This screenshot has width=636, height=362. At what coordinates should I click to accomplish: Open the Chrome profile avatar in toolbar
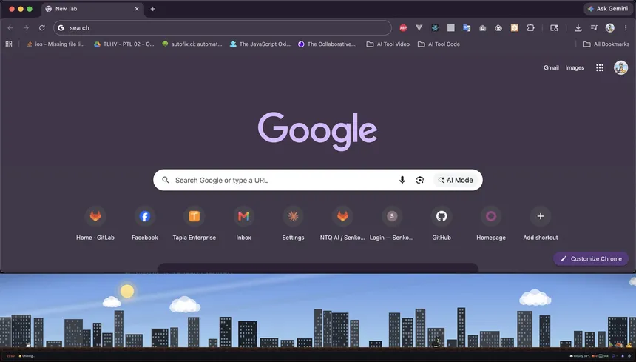tap(609, 27)
